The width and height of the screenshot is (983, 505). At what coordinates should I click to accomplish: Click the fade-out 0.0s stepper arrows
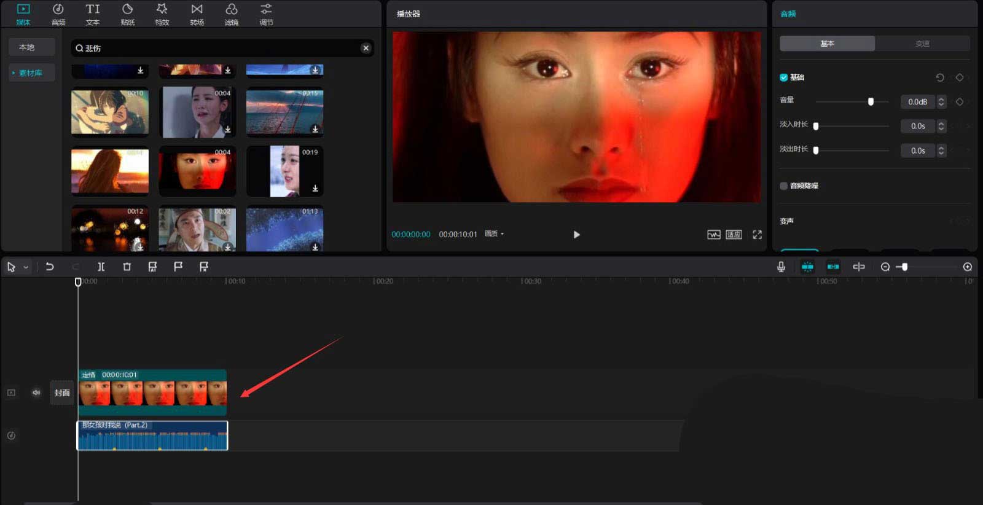[x=941, y=151]
